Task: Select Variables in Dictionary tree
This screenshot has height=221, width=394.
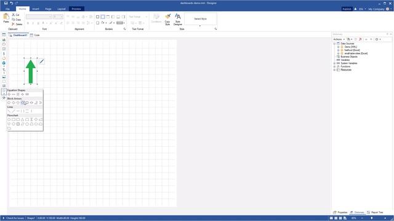Action: pos(345,60)
